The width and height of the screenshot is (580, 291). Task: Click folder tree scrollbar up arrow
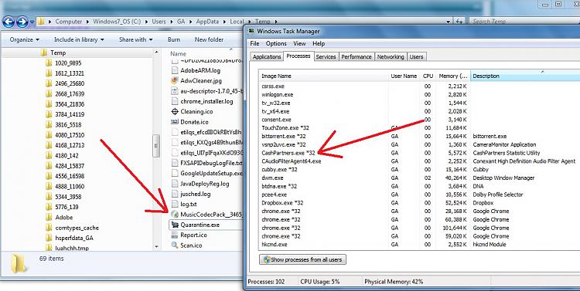pos(156,52)
